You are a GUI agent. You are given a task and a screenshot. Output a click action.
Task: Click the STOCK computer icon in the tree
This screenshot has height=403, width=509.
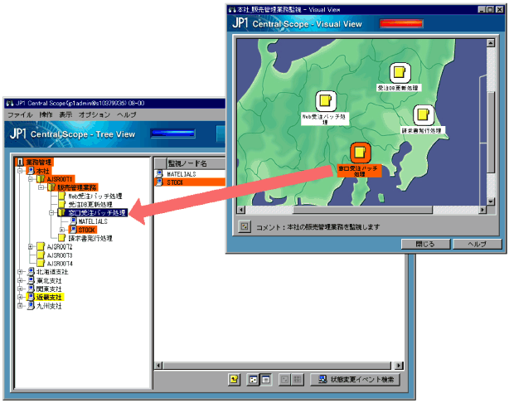(73, 230)
